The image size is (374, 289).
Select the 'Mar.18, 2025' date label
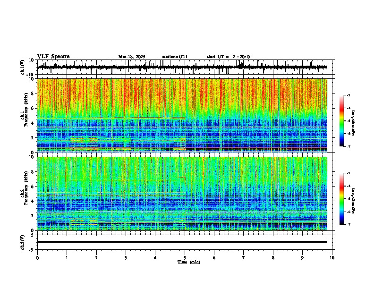click(x=132, y=57)
